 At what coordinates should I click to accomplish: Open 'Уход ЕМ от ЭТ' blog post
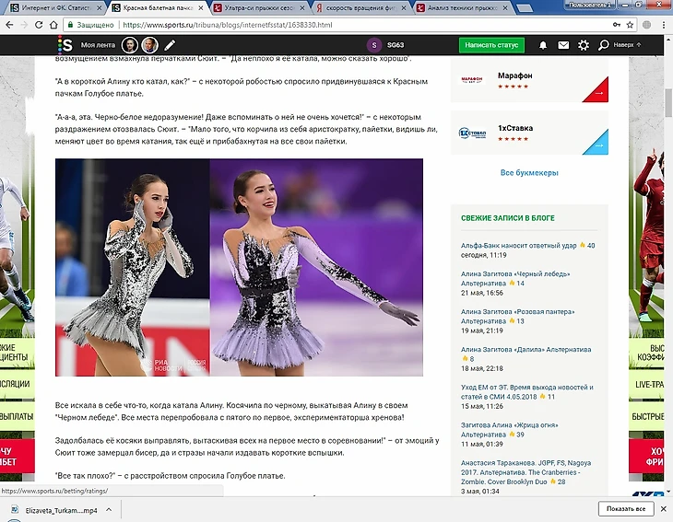click(x=527, y=391)
